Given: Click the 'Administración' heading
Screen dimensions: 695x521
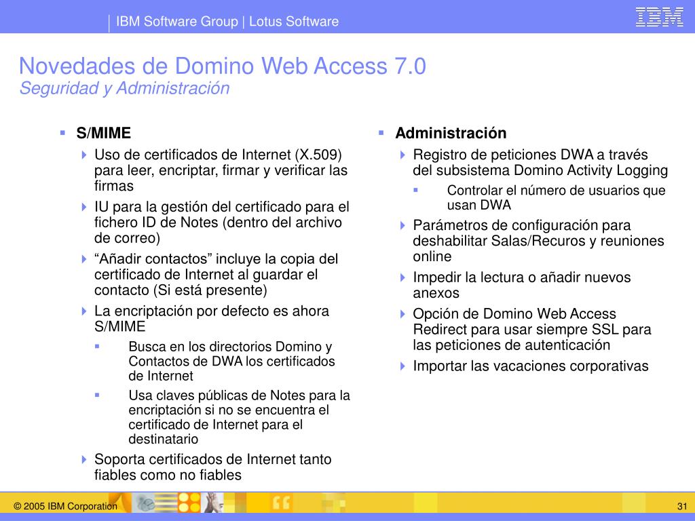Looking at the screenshot, I should tap(451, 133).
